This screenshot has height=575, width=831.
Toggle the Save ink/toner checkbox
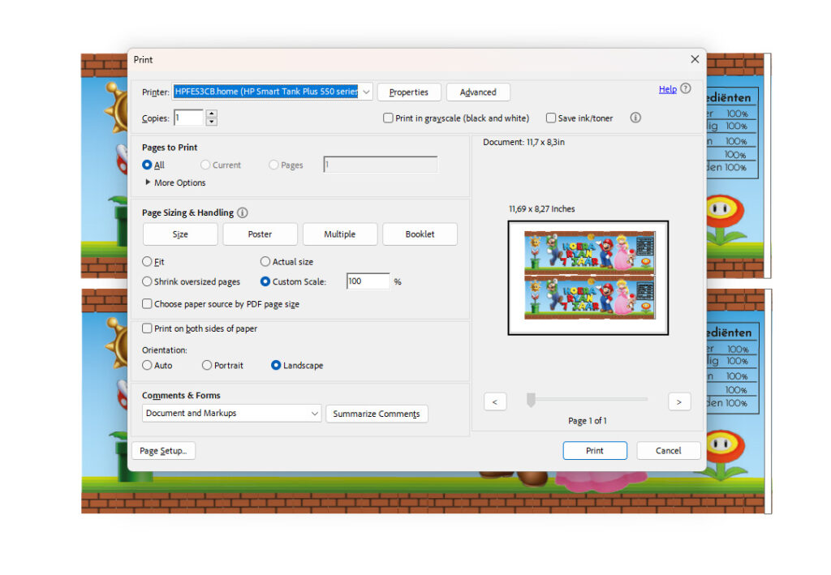(x=551, y=118)
